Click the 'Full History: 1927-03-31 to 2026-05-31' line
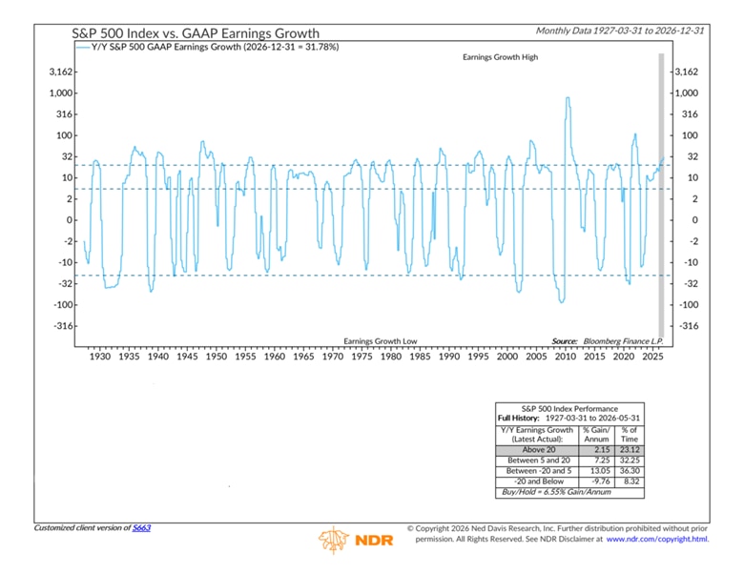Viewport: 744px width, 574px height. pyautogui.click(x=568, y=418)
